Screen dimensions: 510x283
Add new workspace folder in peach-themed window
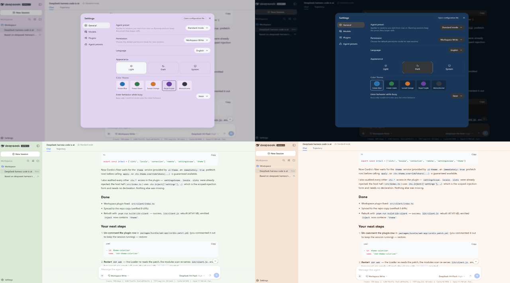294,160
